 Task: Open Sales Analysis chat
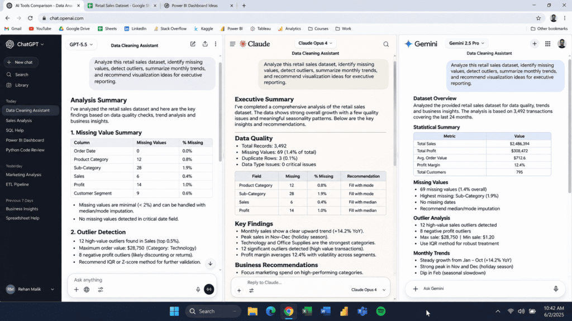(19, 120)
